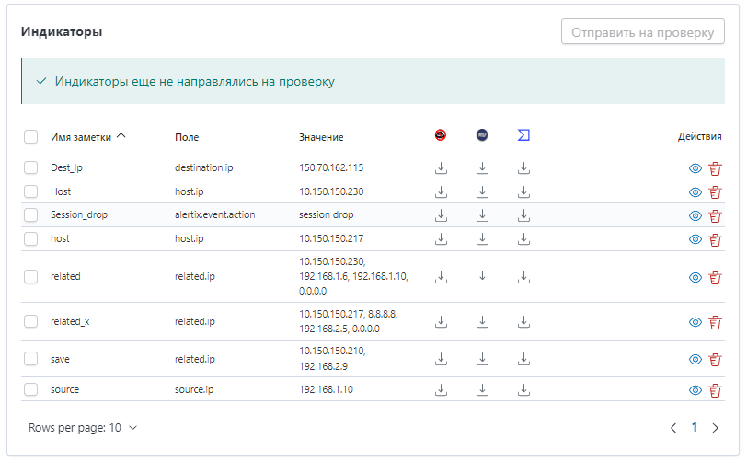747x462 pixels.
Task: Select all rows with header checkbox
Action: (x=31, y=137)
